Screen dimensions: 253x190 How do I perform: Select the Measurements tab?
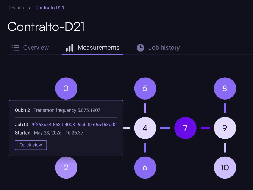coord(92,48)
